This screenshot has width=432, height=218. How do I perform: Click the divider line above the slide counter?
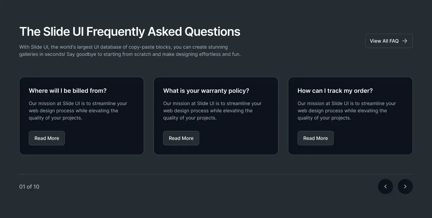click(216, 174)
